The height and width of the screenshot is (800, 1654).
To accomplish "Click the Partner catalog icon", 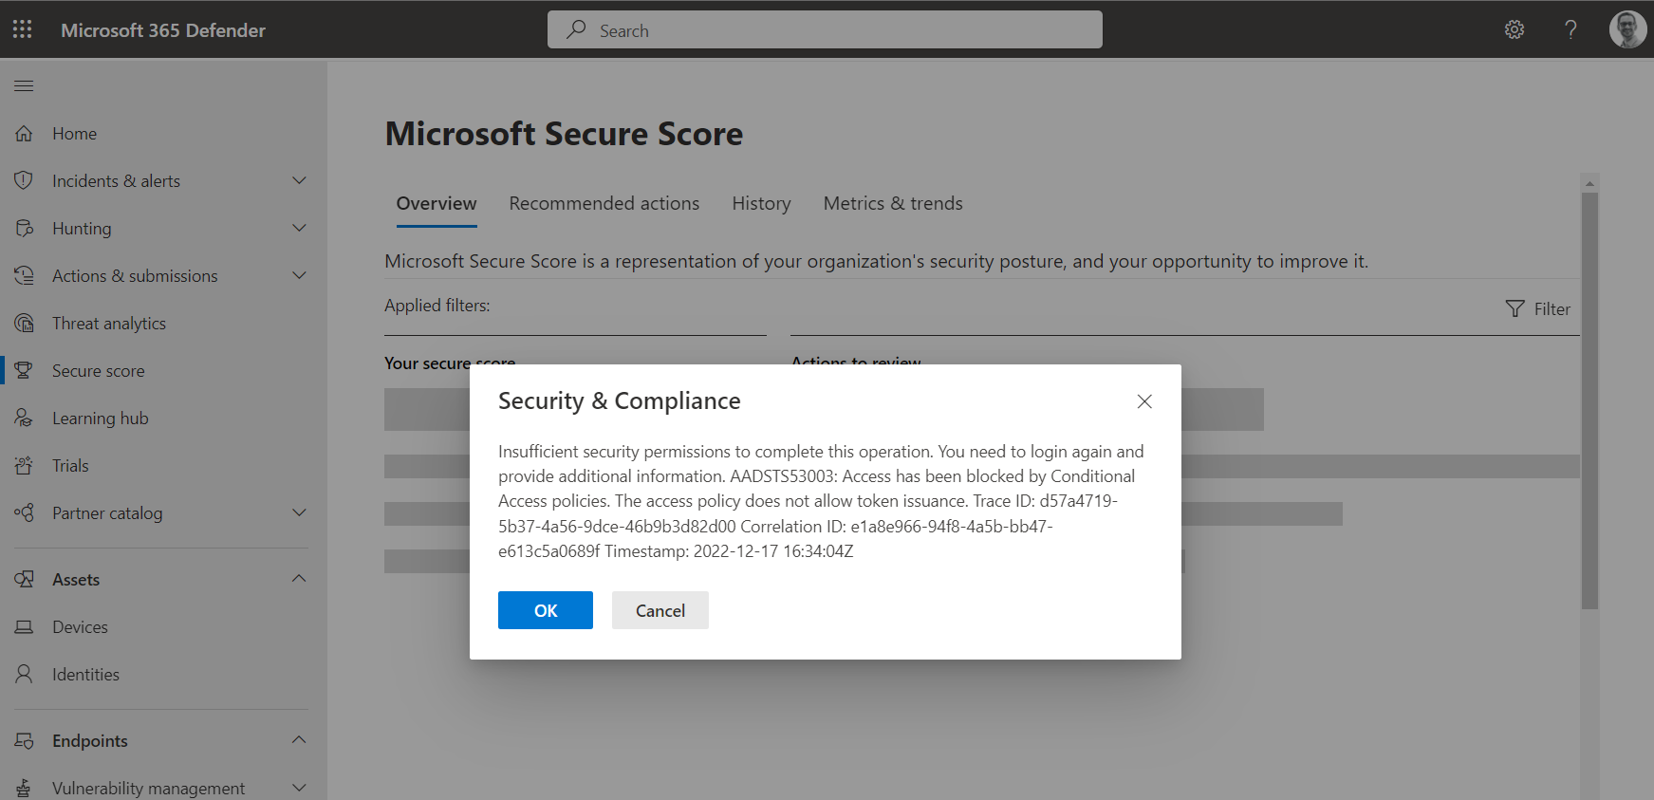I will point(24,512).
